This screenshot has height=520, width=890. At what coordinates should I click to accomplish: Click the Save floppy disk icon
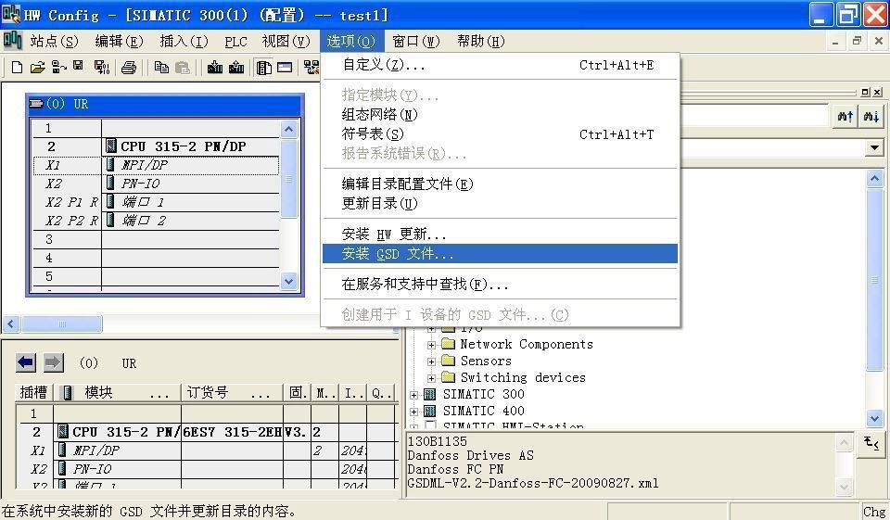click(79, 67)
